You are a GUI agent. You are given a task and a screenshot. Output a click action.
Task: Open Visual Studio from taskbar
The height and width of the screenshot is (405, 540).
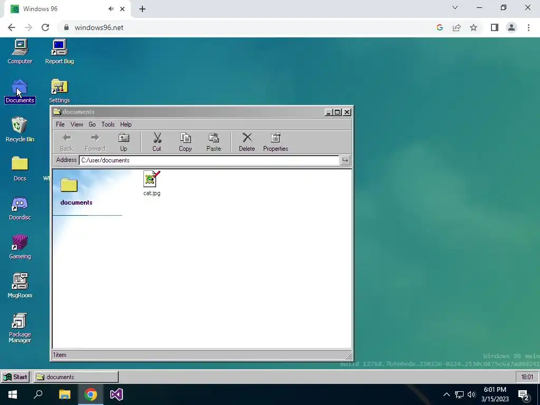coord(117,394)
